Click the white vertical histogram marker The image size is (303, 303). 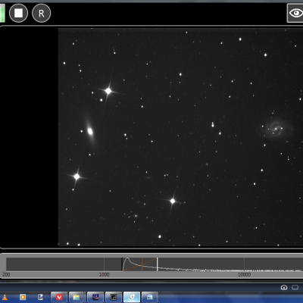[158, 264]
